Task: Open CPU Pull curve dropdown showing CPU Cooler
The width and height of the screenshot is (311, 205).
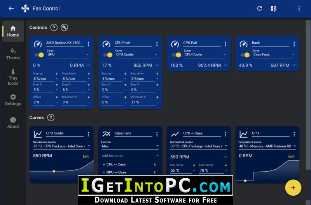Action: tap(205, 54)
